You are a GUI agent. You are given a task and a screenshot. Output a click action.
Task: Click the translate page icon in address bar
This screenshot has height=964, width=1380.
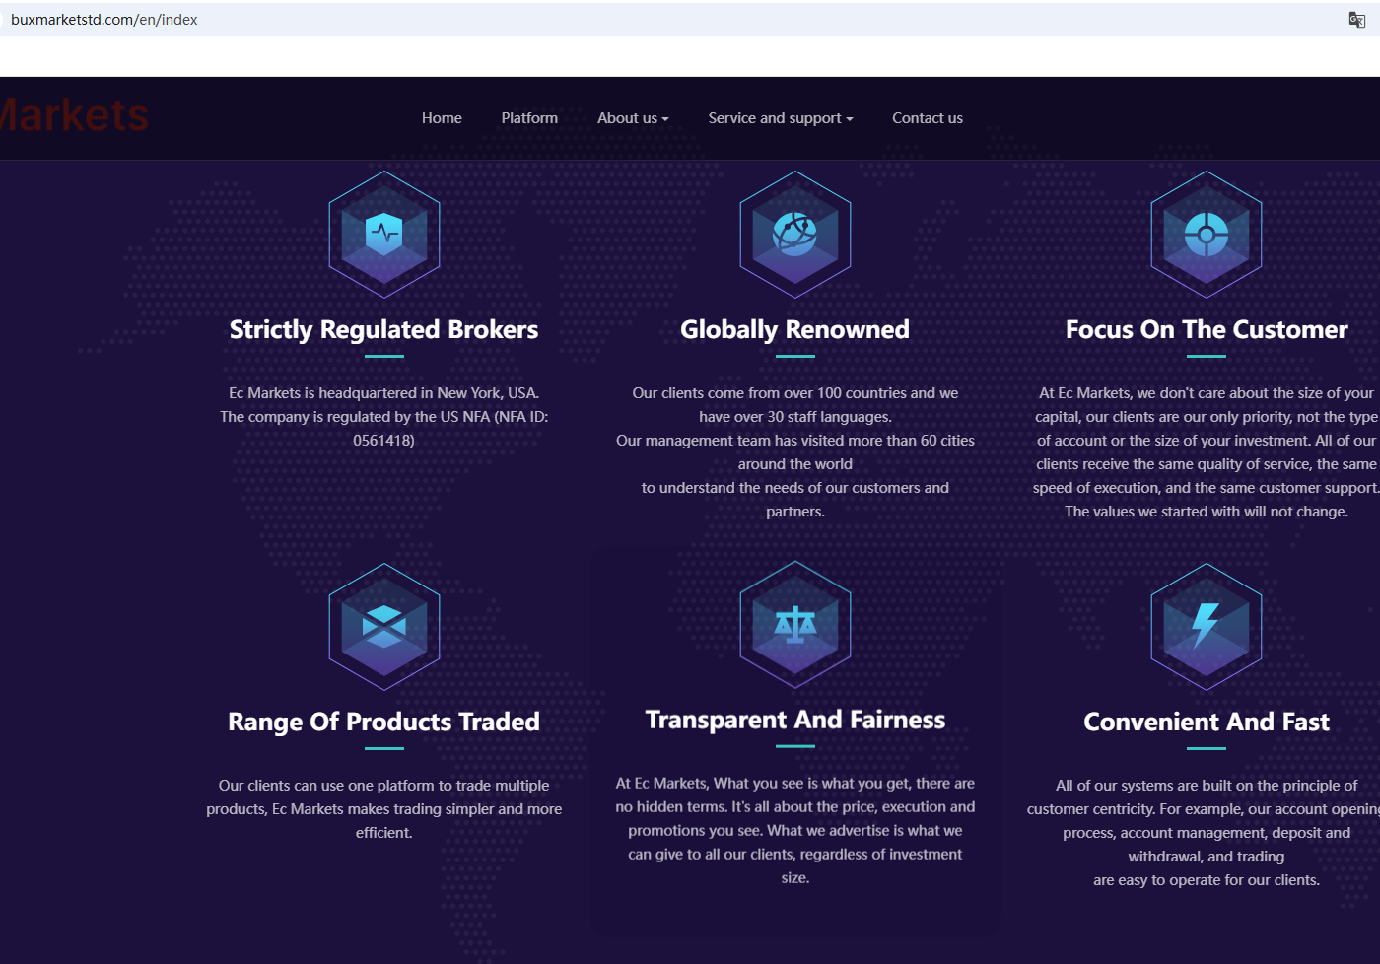pyautogui.click(x=1356, y=20)
